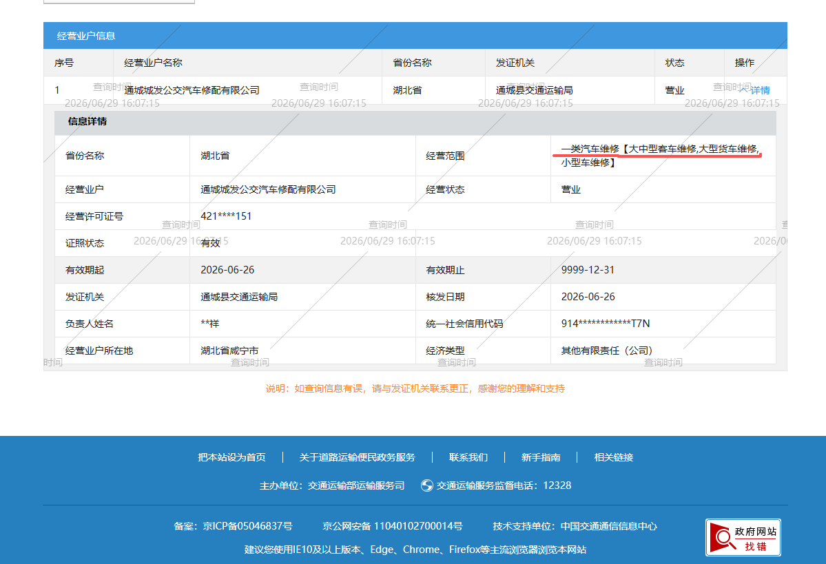Click the license number 421****151
The height and width of the screenshot is (564, 826).
226,216
